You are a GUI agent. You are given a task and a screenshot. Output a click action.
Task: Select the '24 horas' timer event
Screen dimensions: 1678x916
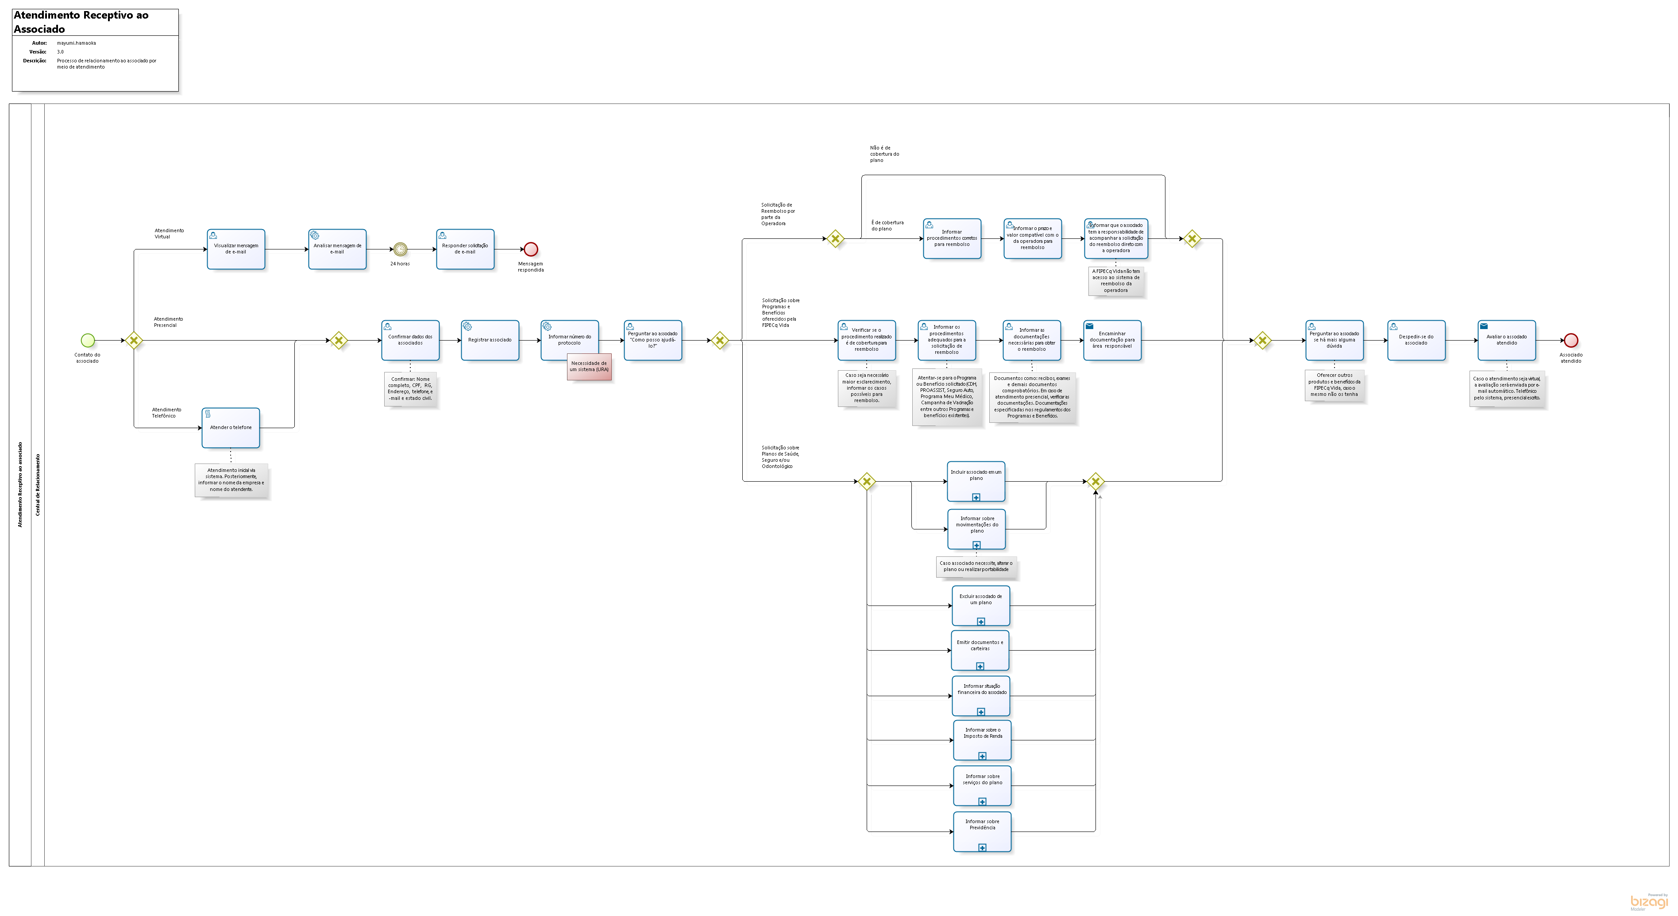[x=400, y=249]
